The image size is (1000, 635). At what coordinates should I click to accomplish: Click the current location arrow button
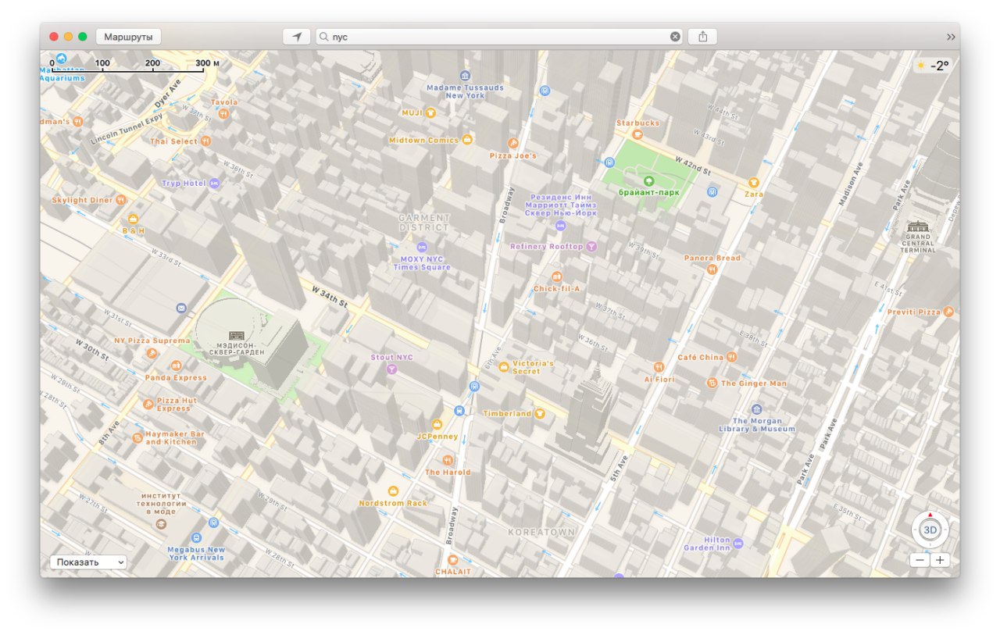[296, 37]
